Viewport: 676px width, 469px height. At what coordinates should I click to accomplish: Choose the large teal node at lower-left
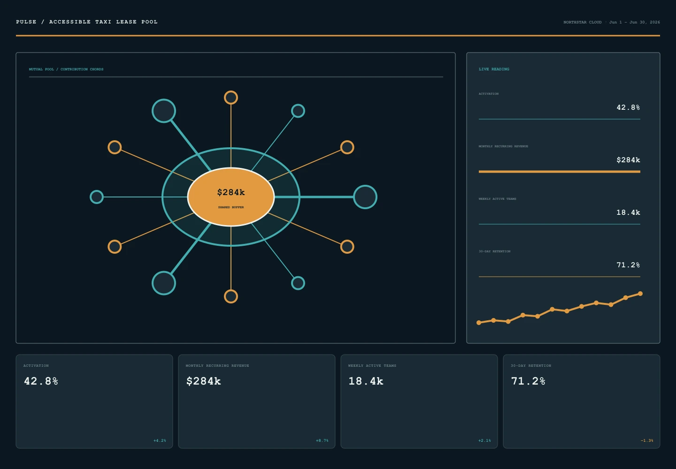point(164,283)
